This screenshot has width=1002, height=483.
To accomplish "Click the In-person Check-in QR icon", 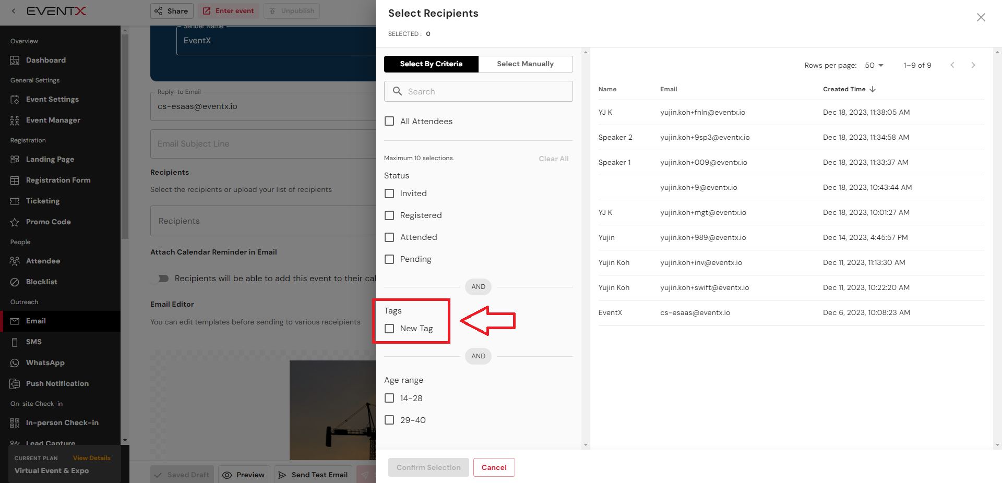I will pos(15,423).
